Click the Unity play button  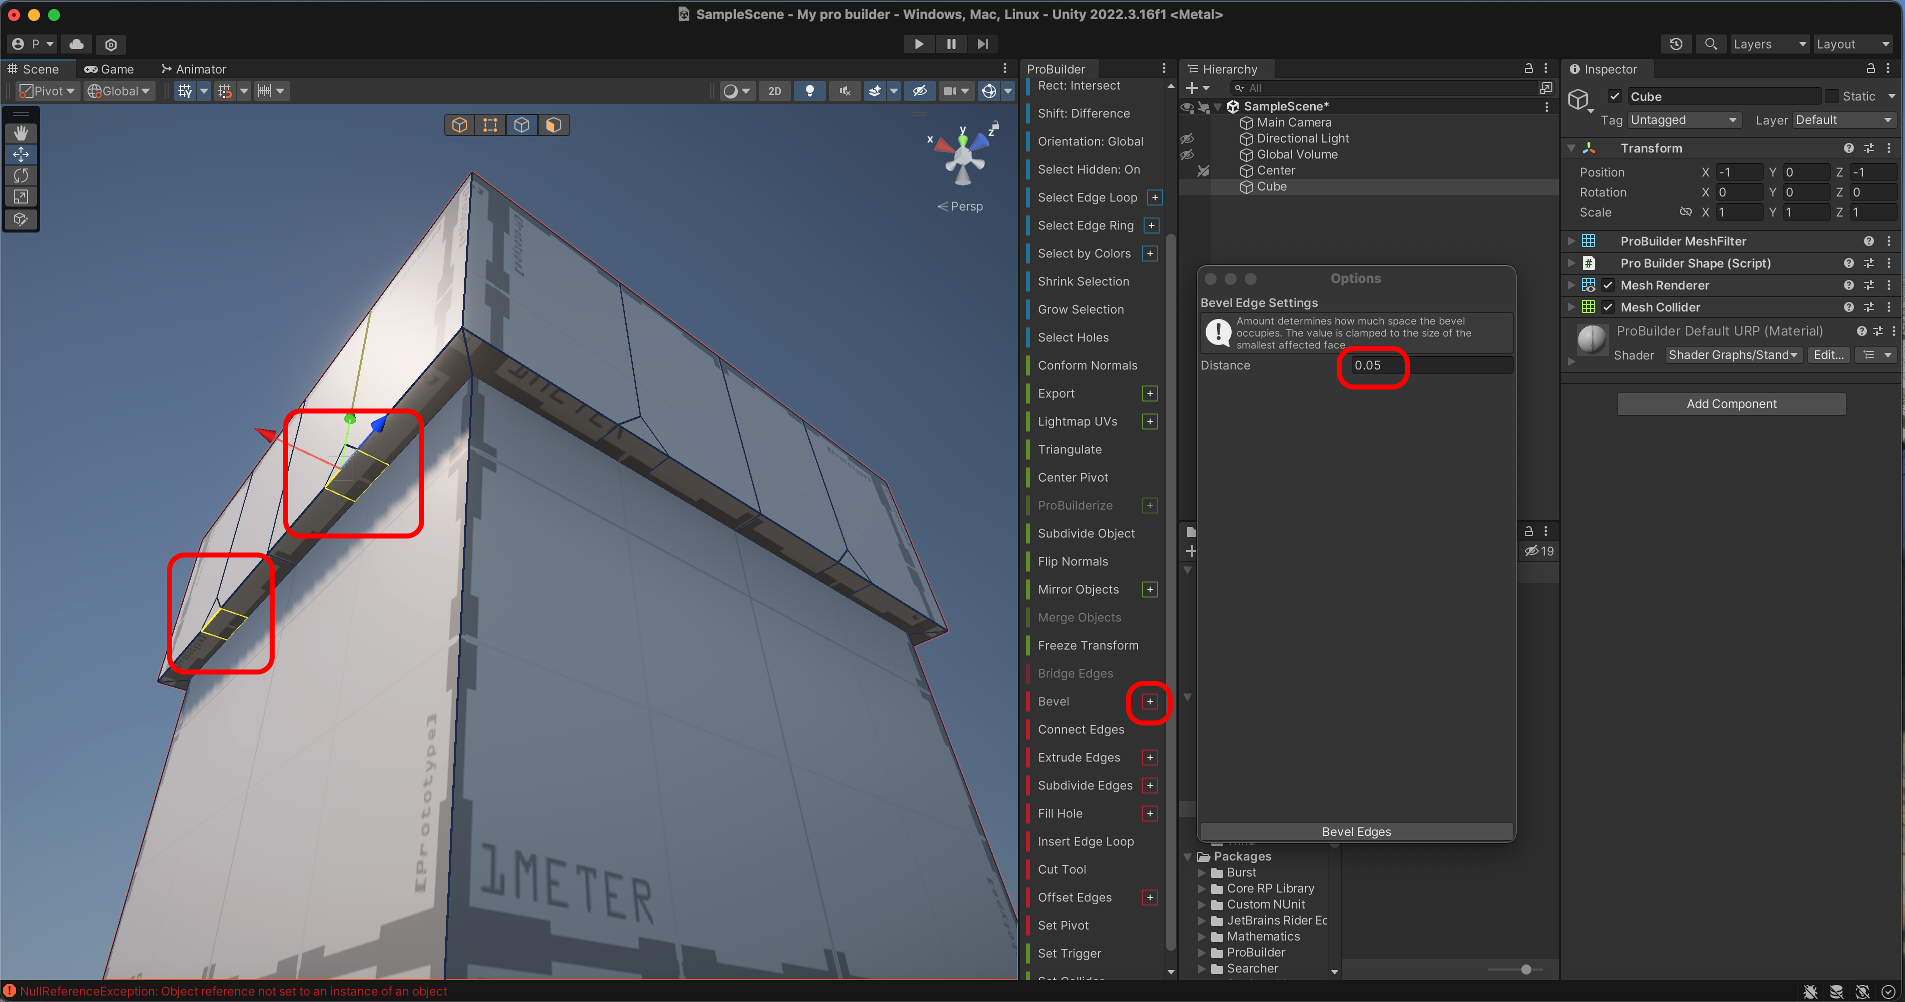point(918,44)
